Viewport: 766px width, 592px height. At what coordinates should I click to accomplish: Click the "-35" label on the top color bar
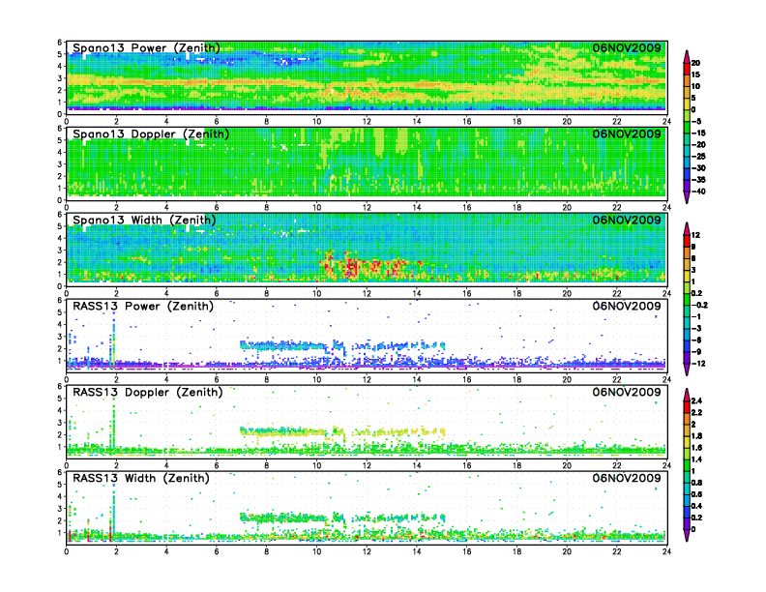click(698, 180)
